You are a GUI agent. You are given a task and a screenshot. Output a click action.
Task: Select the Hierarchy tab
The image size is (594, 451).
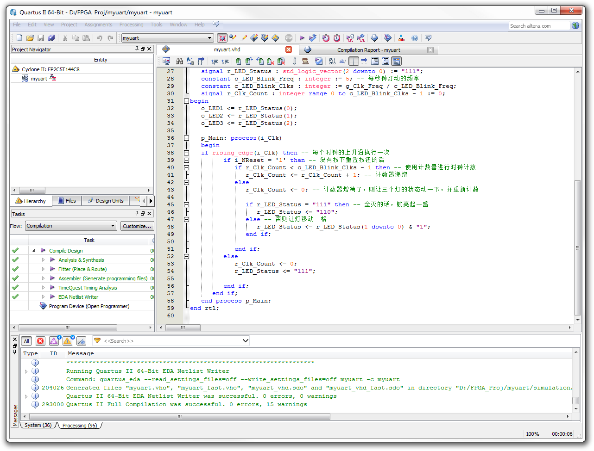[31, 201]
